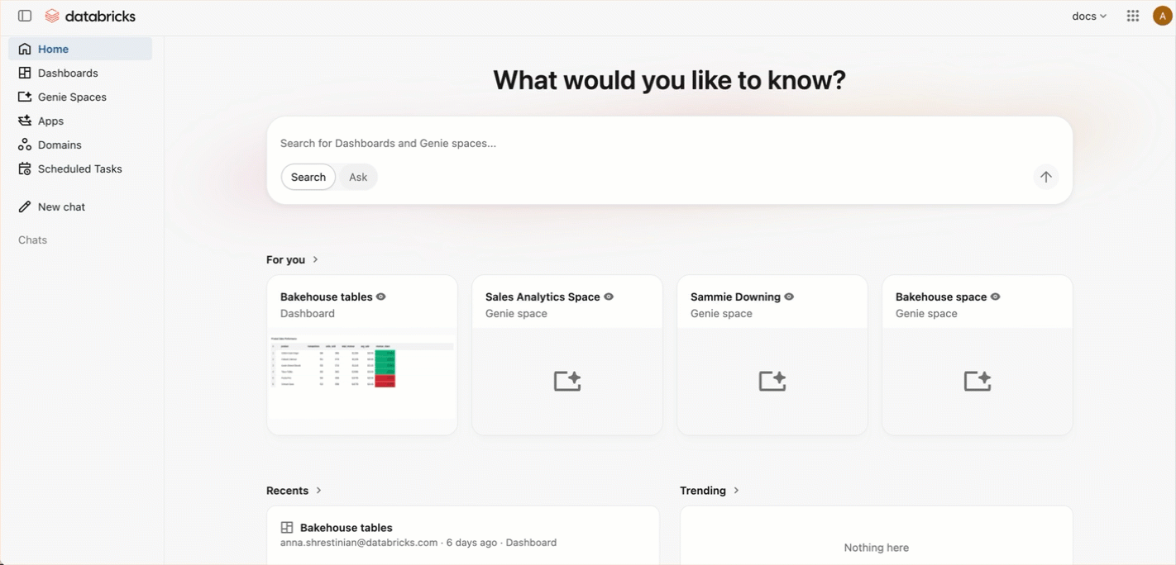
Task: Collapse the sidebar with the panel icon
Action: pyautogui.click(x=25, y=16)
